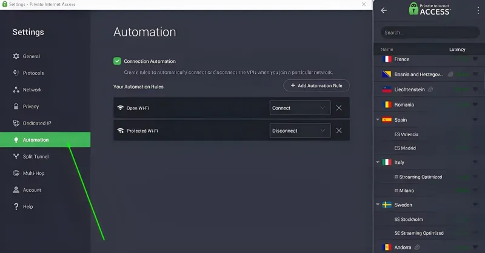485x253 pixels.
Task: Toggle the favorite heart for ES Madrid
Action: coord(475,148)
